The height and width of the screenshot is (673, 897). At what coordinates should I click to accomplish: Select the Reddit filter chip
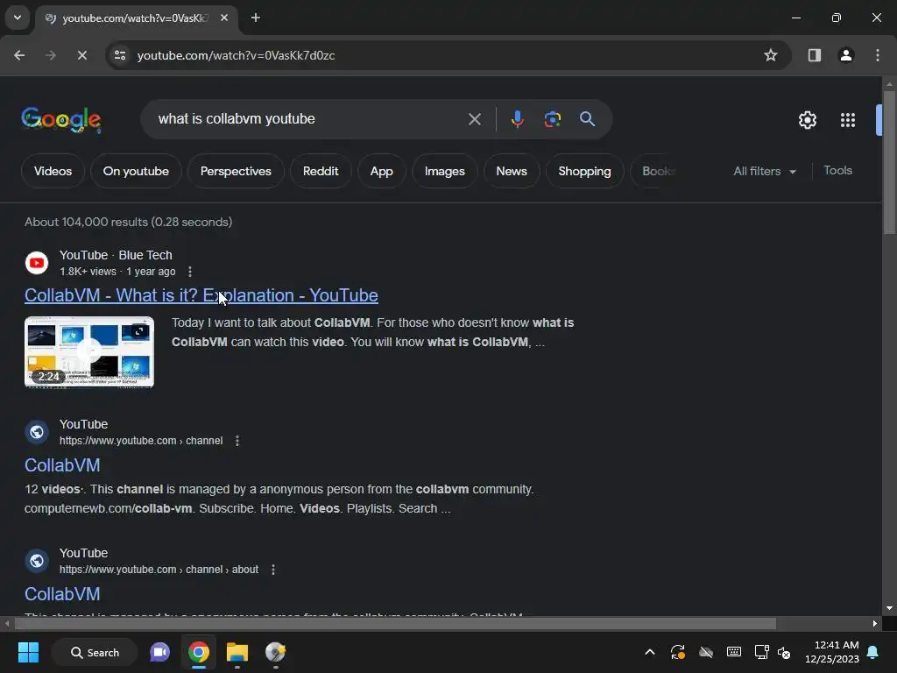click(321, 171)
